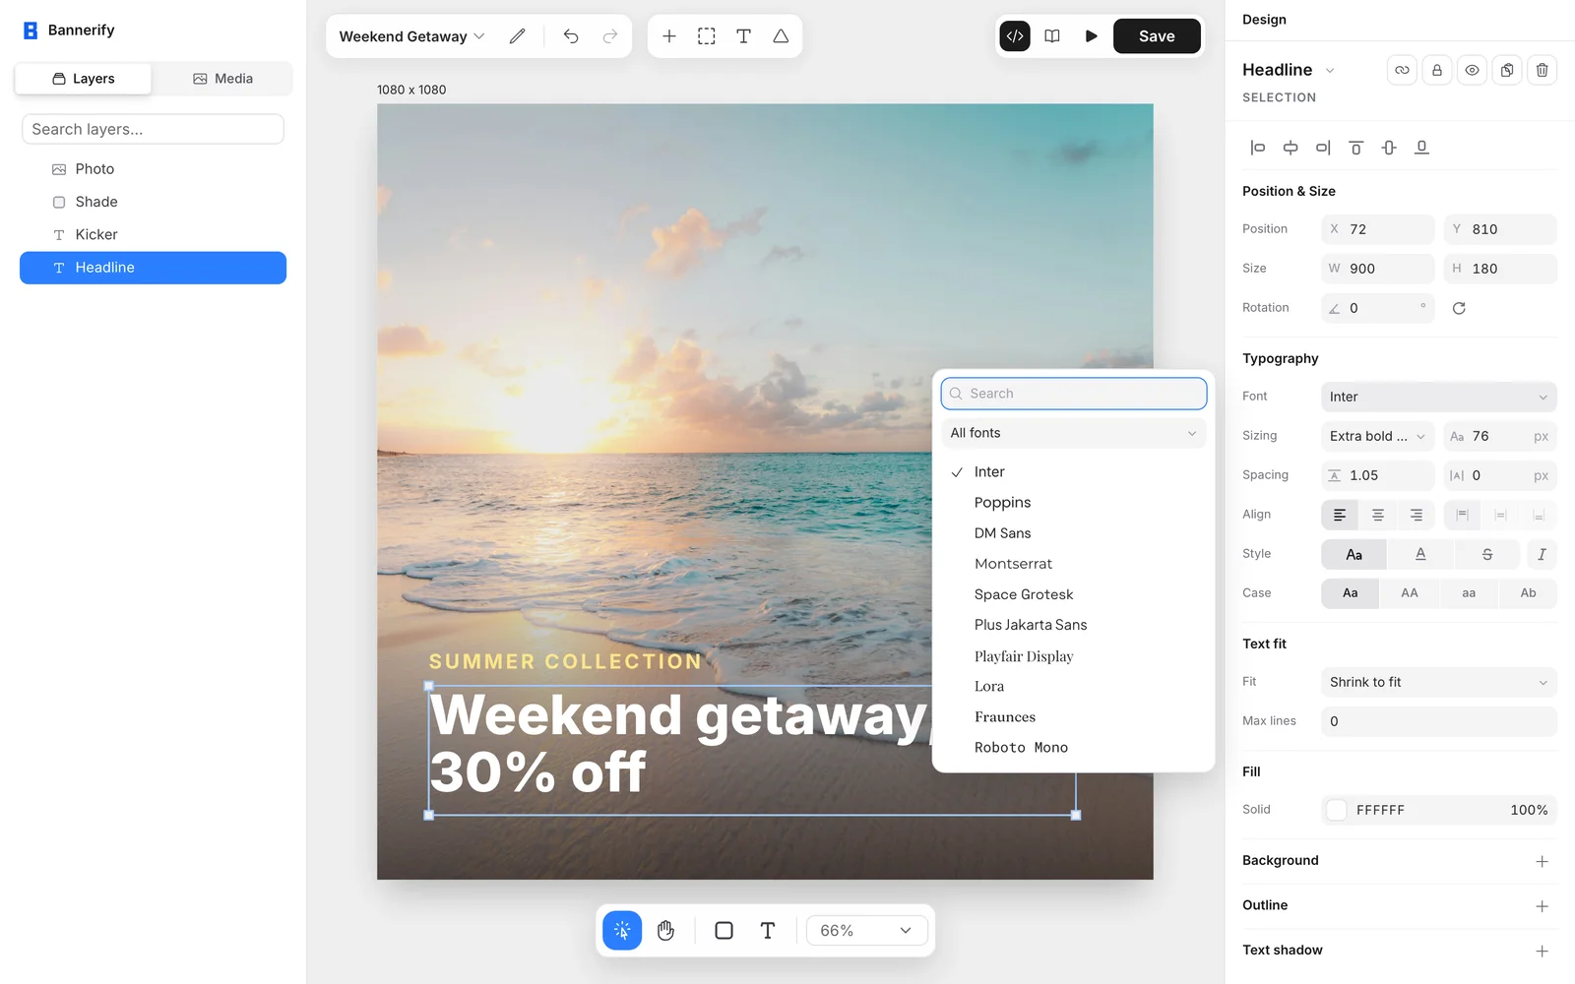Duplicate the Headline layer
Viewport: 1575px width, 984px height.
pyautogui.click(x=1507, y=70)
